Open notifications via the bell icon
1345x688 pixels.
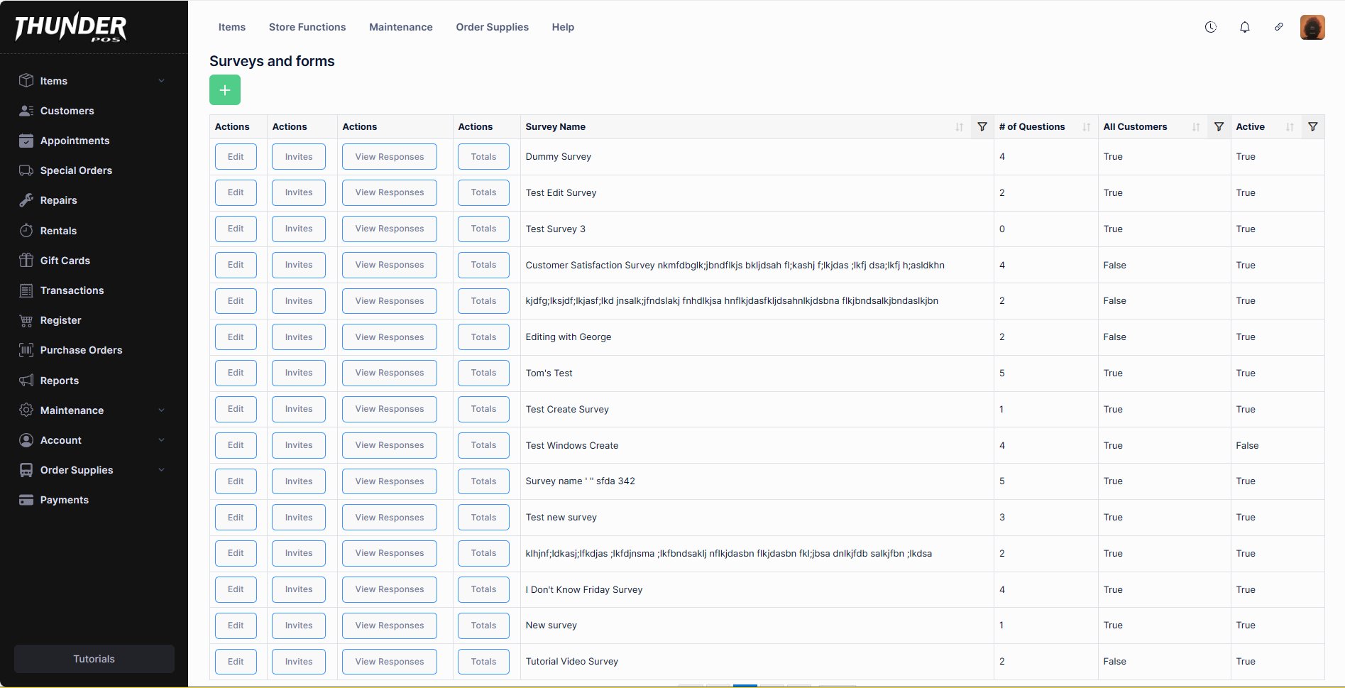click(1245, 27)
